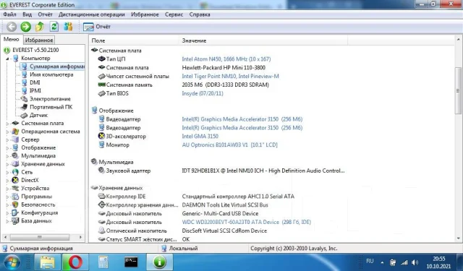Image resolution: width=463 pixels, height=271 pixels.
Task: Open WDC WD3200BEVT disk link
Action: [x=246, y=222]
